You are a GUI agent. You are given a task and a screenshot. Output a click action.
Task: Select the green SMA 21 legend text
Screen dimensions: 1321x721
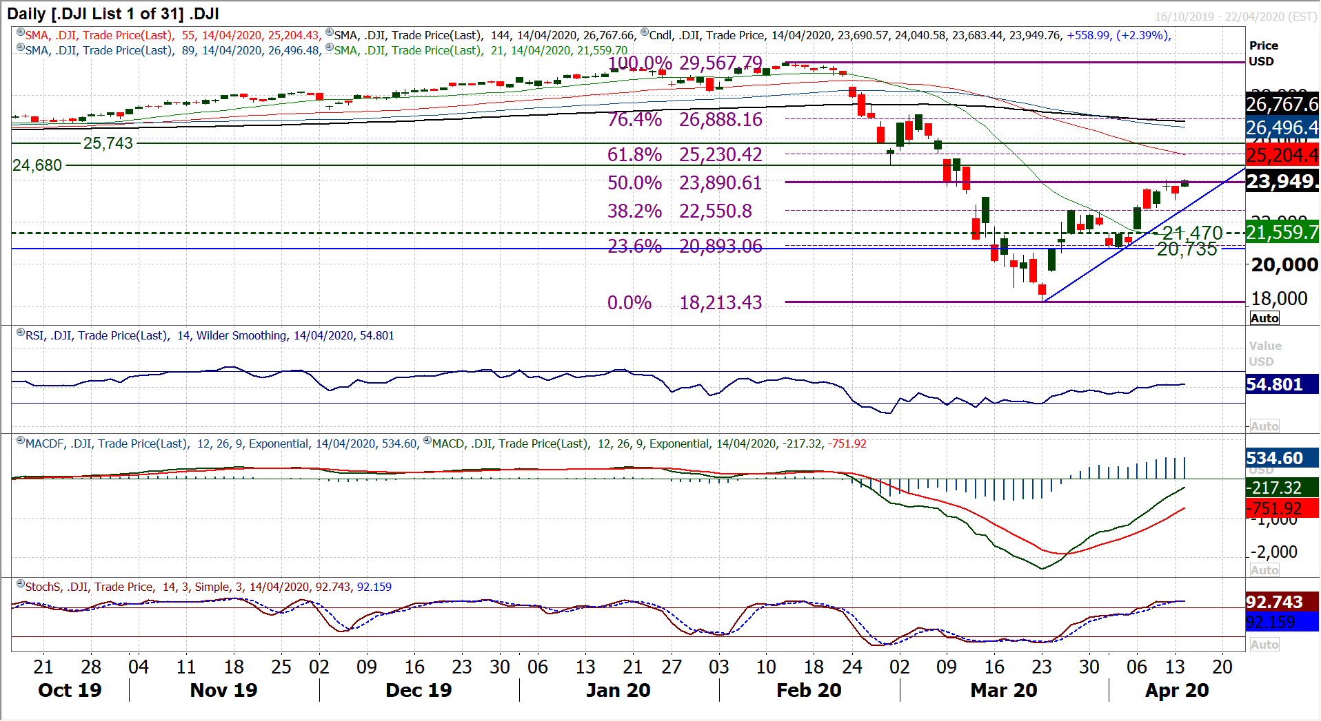coord(481,50)
